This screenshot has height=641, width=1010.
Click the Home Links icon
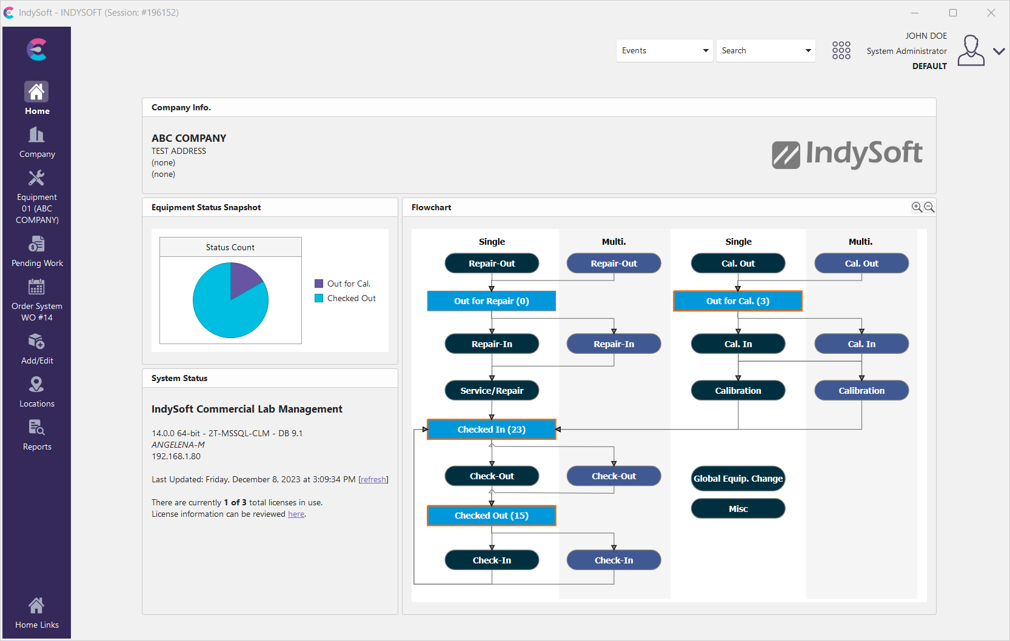tap(36, 606)
